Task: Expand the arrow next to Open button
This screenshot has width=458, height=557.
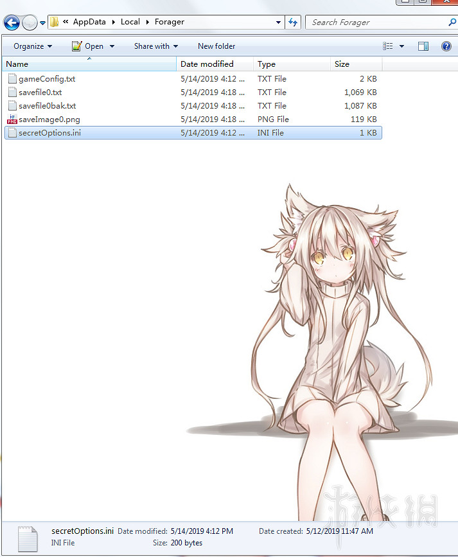Action: [112, 46]
